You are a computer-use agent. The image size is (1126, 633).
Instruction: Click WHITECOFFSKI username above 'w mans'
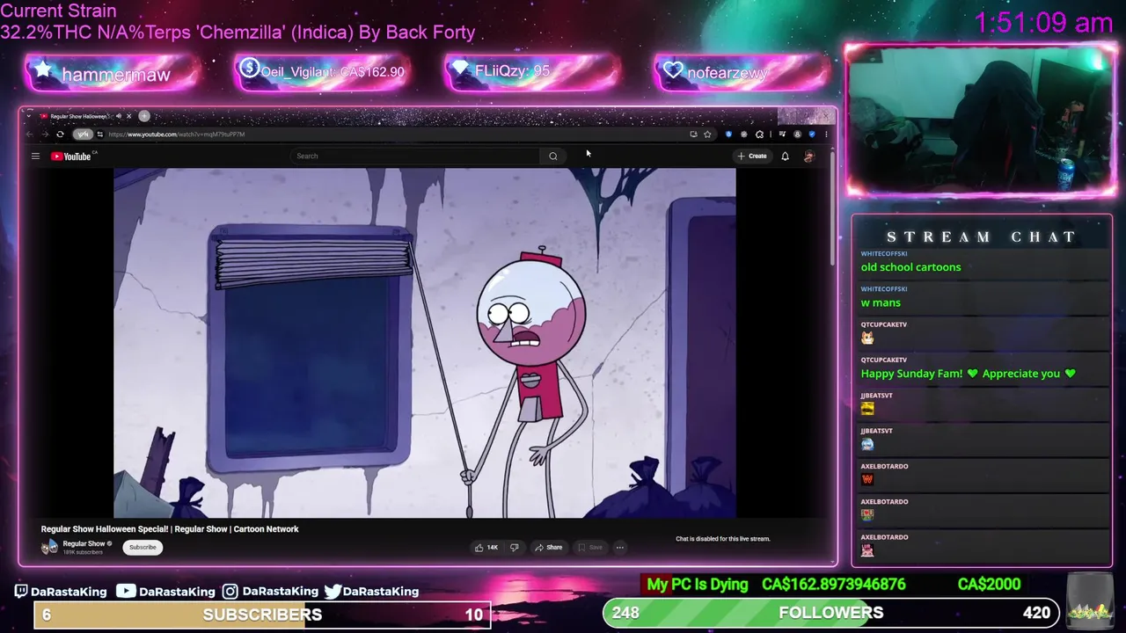point(884,289)
